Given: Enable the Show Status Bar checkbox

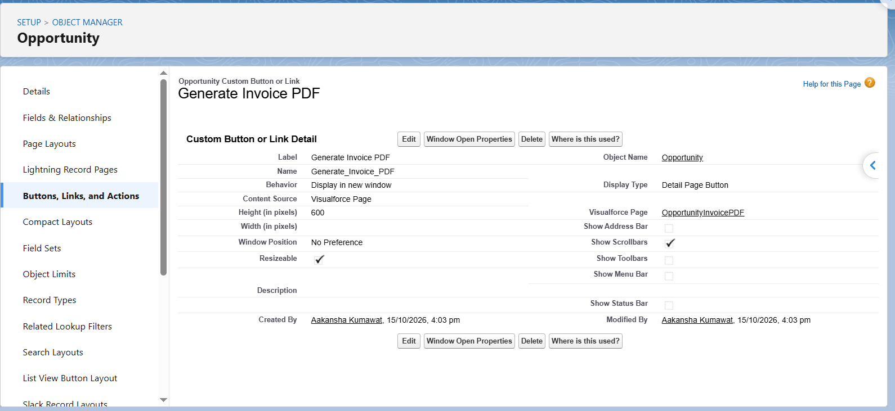Looking at the screenshot, I should pyautogui.click(x=669, y=305).
